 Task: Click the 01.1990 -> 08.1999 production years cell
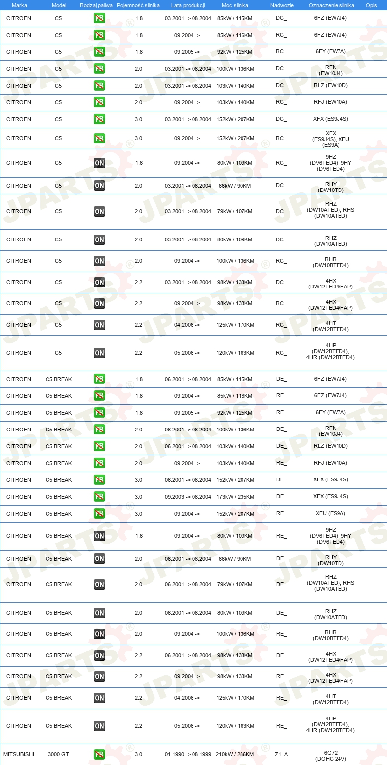point(188,754)
